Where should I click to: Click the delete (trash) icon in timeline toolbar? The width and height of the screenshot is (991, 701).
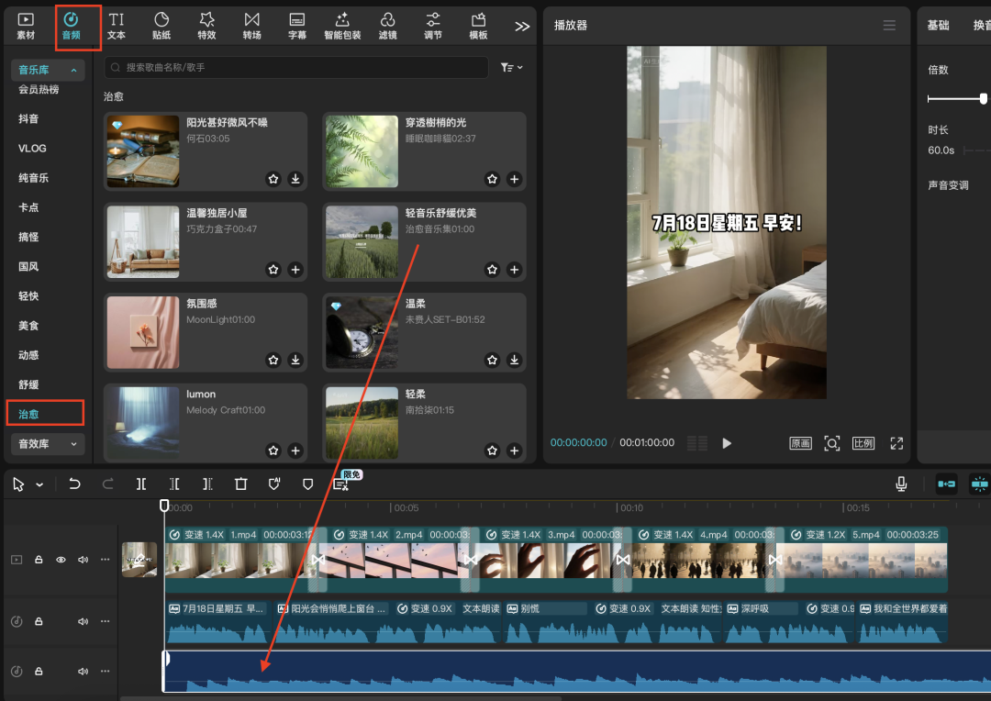(240, 484)
